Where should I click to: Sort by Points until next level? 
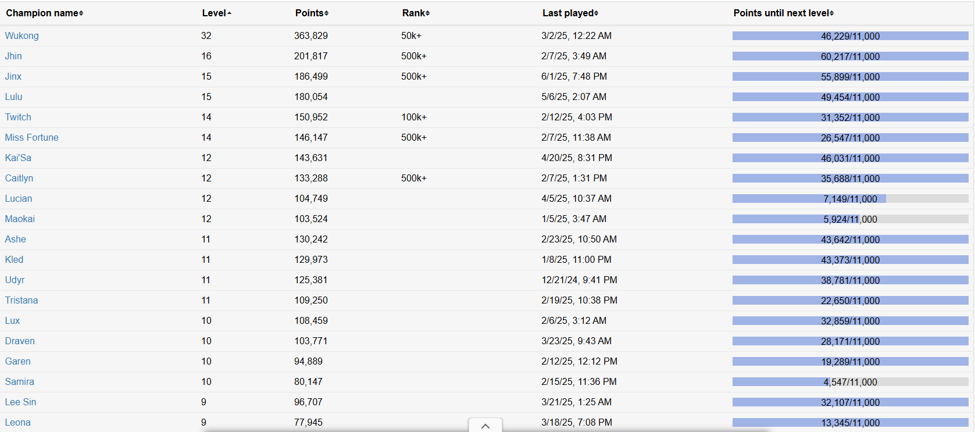784,13
